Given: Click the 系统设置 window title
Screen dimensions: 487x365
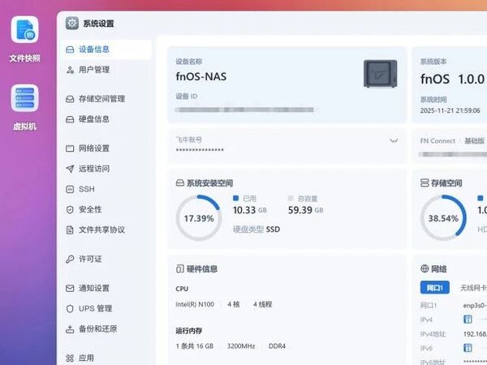Looking at the screenshot, I should [98, 24].
